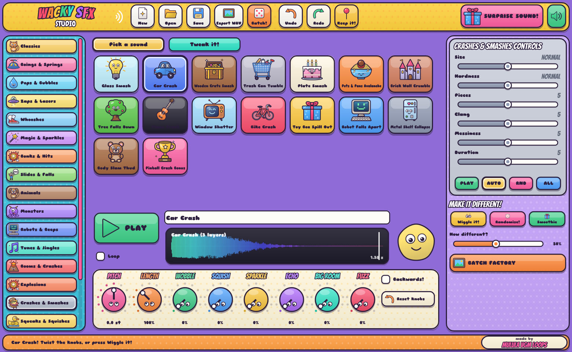Click the Export WAV toolbar icon

coord(229,16)
